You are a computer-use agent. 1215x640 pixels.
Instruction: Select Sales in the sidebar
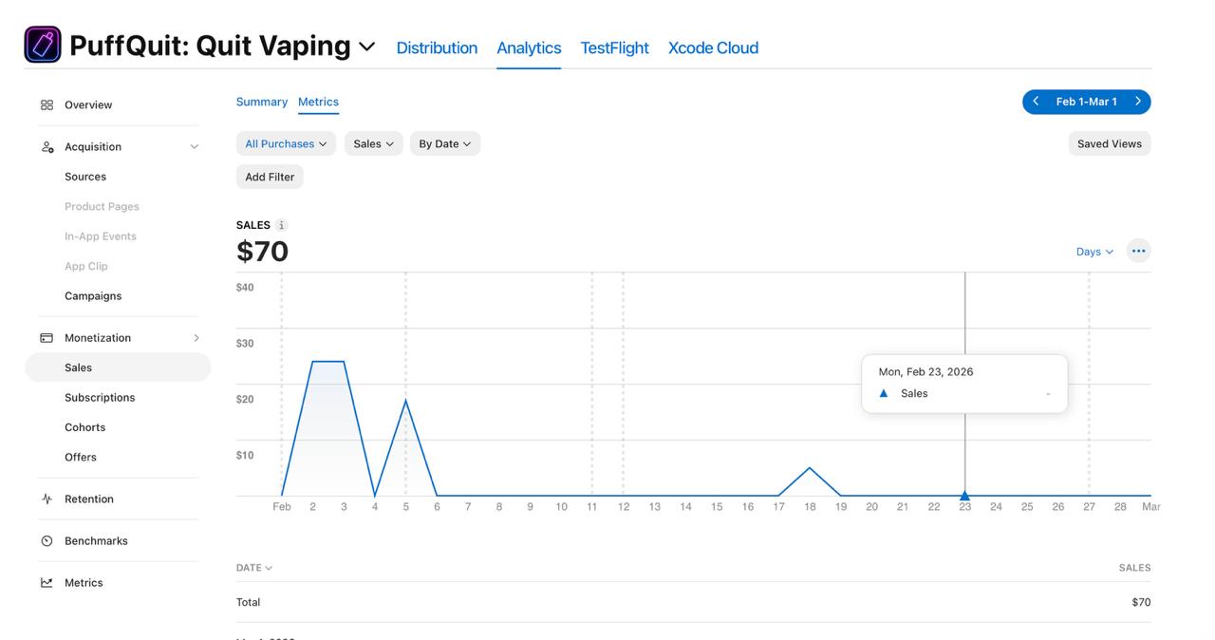point(118,367)
